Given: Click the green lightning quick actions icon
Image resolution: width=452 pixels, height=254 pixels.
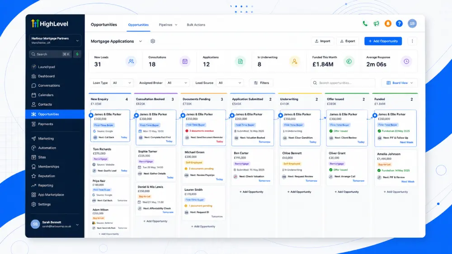Looking at the screenshot, I should [77, 54].
